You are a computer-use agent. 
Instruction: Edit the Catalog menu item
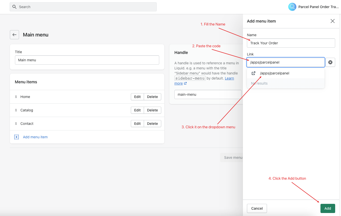[x=137, y=110]
